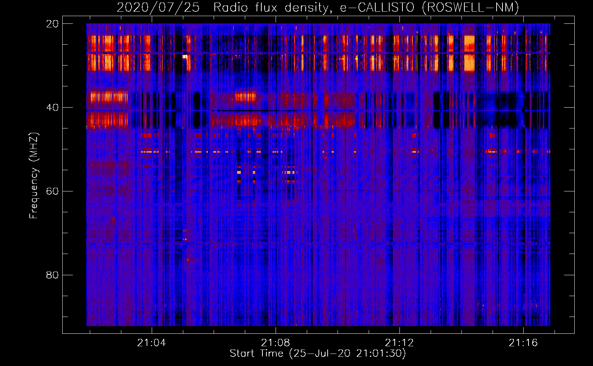Click the '21:04' time tick label
The width and height of the screenshot is (593, 366).
click(152, 343)
